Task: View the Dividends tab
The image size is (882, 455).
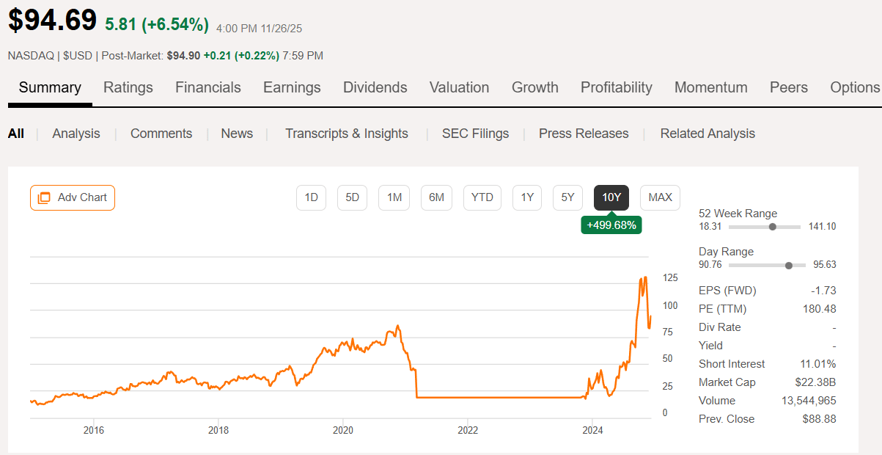Action: click(x=375, y=87)
